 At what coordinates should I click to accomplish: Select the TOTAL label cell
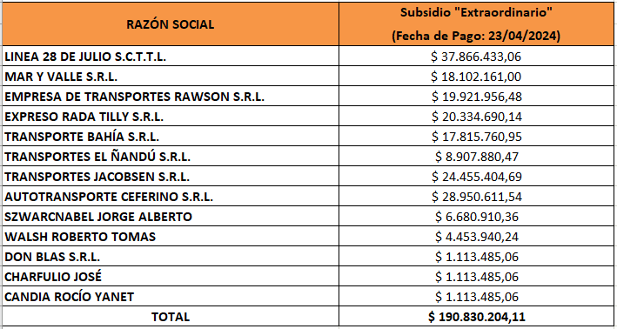click(x=171, y=317)
